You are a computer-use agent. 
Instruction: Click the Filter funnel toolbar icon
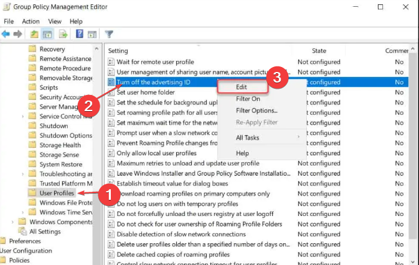109,34
